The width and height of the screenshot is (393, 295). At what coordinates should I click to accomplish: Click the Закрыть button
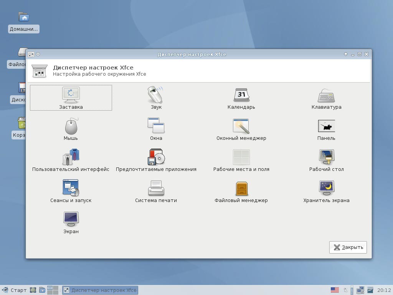pos(348,247)
